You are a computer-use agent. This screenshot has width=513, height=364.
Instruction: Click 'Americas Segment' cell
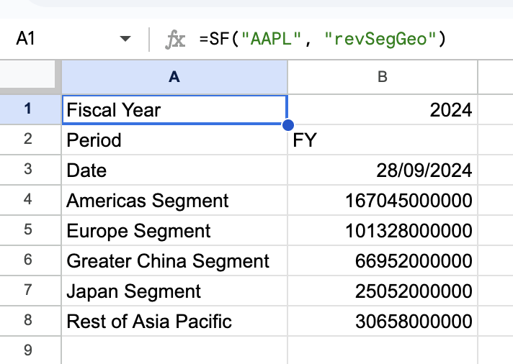coord(174,200)
